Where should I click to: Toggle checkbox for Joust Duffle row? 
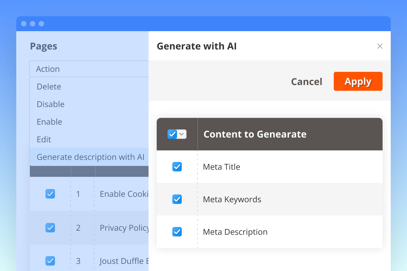click(50, 261)
